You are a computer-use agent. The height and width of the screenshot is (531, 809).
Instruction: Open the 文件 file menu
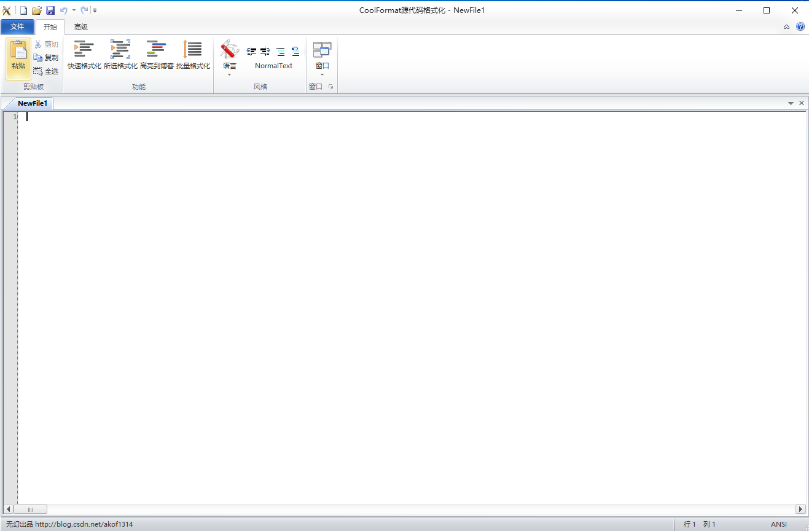pyautogui.click(x=17, y=27)
